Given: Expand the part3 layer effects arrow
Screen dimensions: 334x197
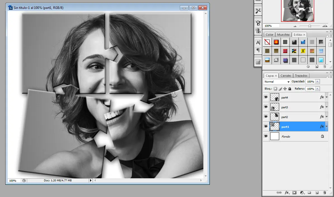Looking at the screenshot, I should pos(326,107).
